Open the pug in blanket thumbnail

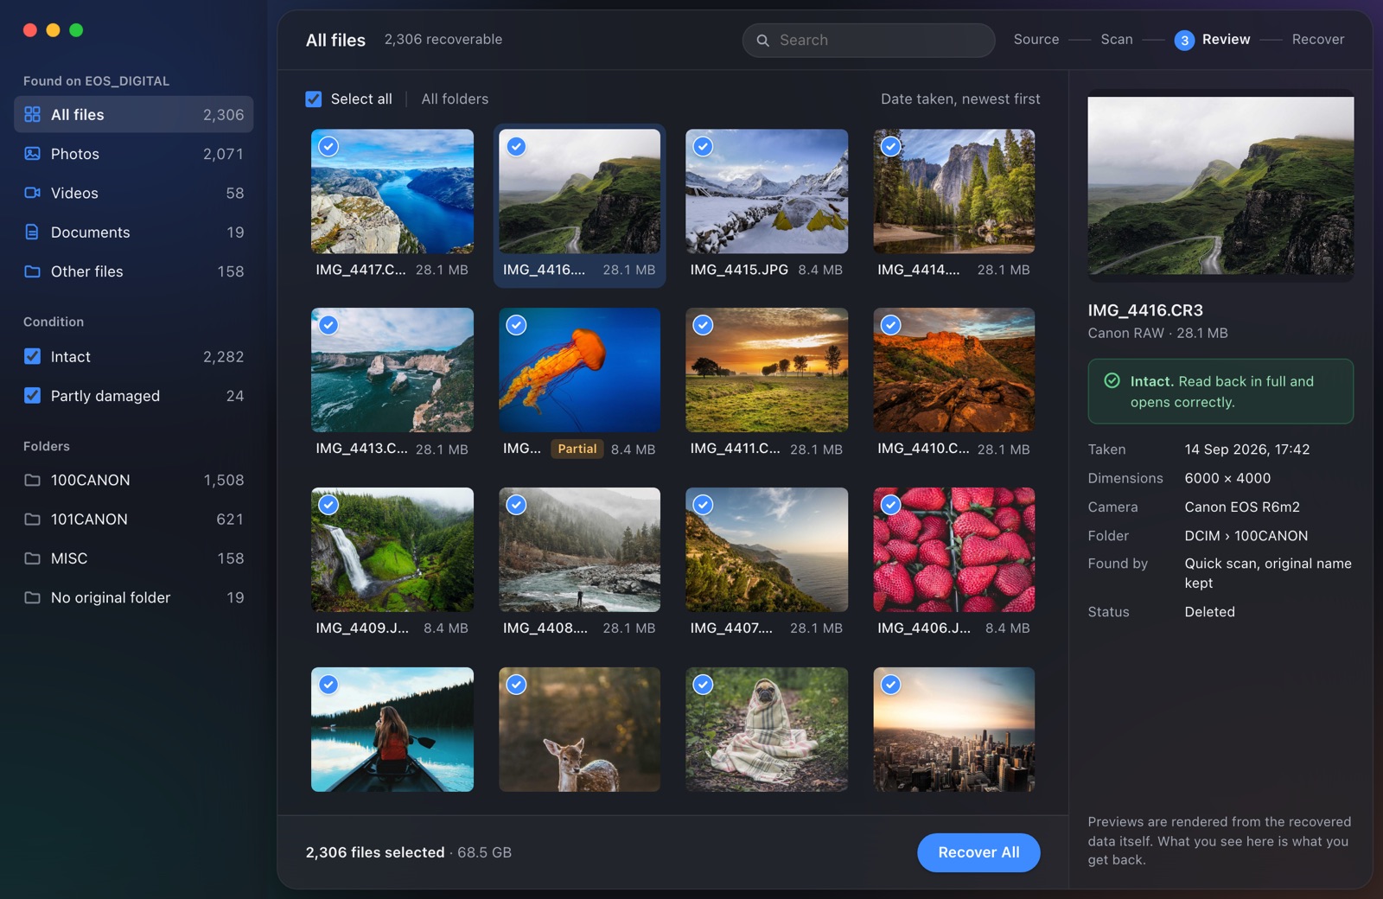point(767,730)
